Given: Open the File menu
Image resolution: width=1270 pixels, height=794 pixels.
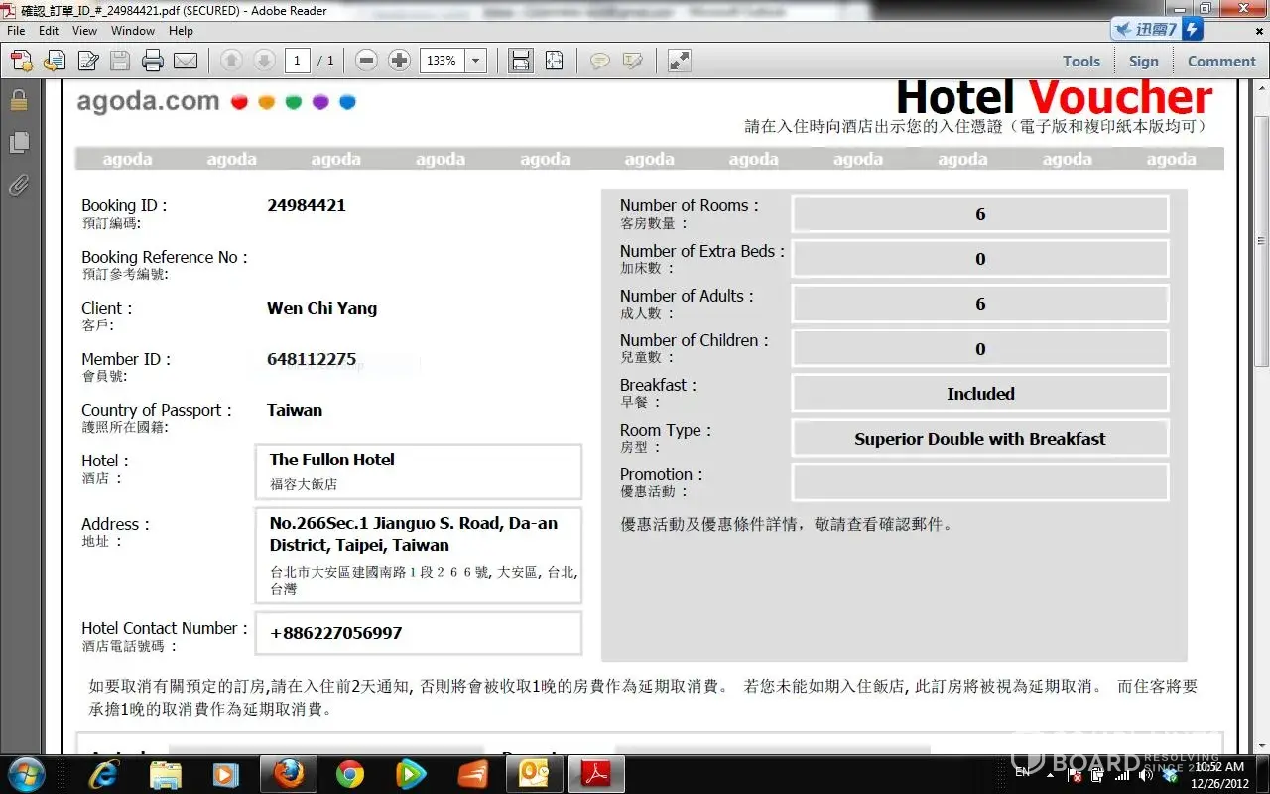Looking at the screenshot, I should (x=16, y=31).
